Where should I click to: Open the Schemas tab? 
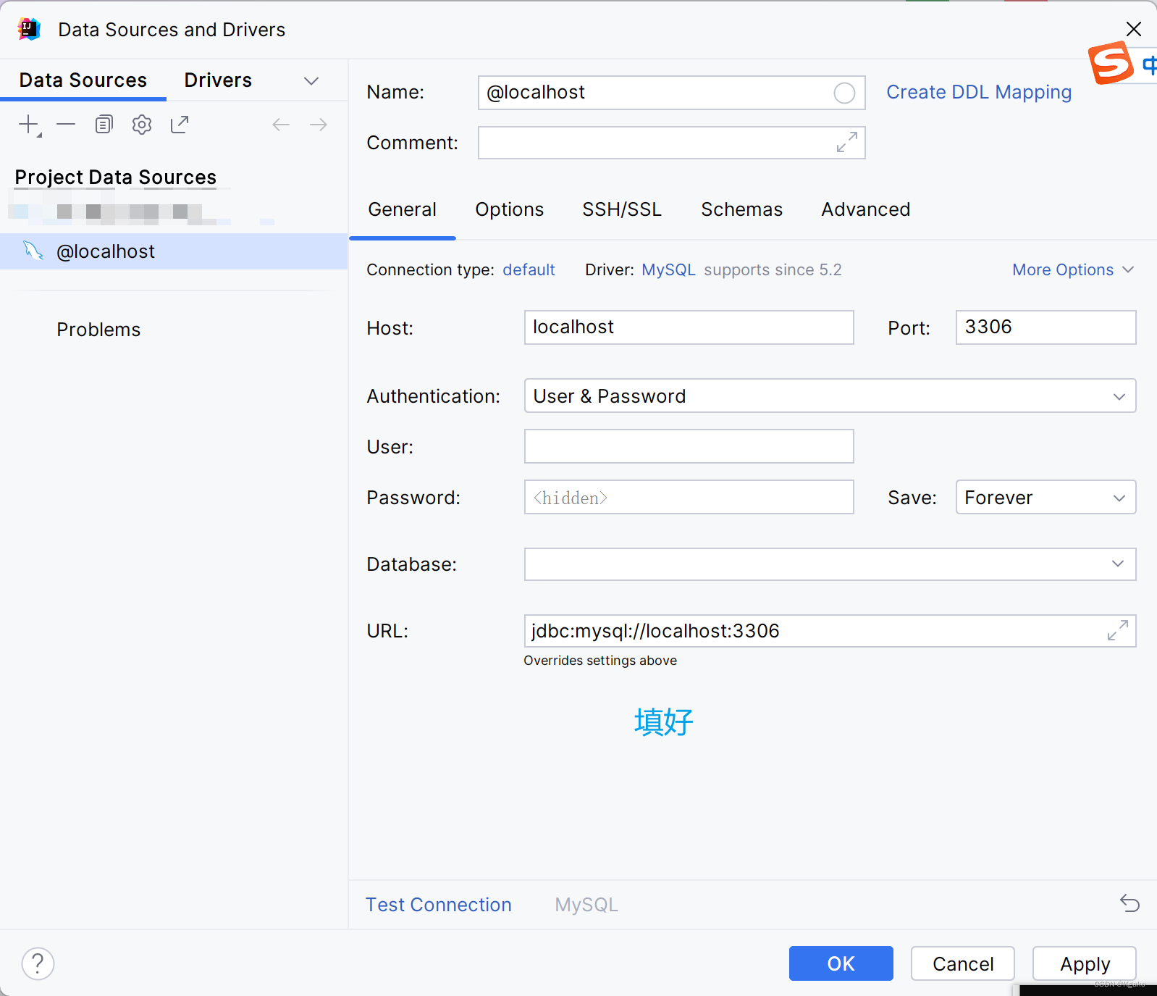tap(741, 209)
